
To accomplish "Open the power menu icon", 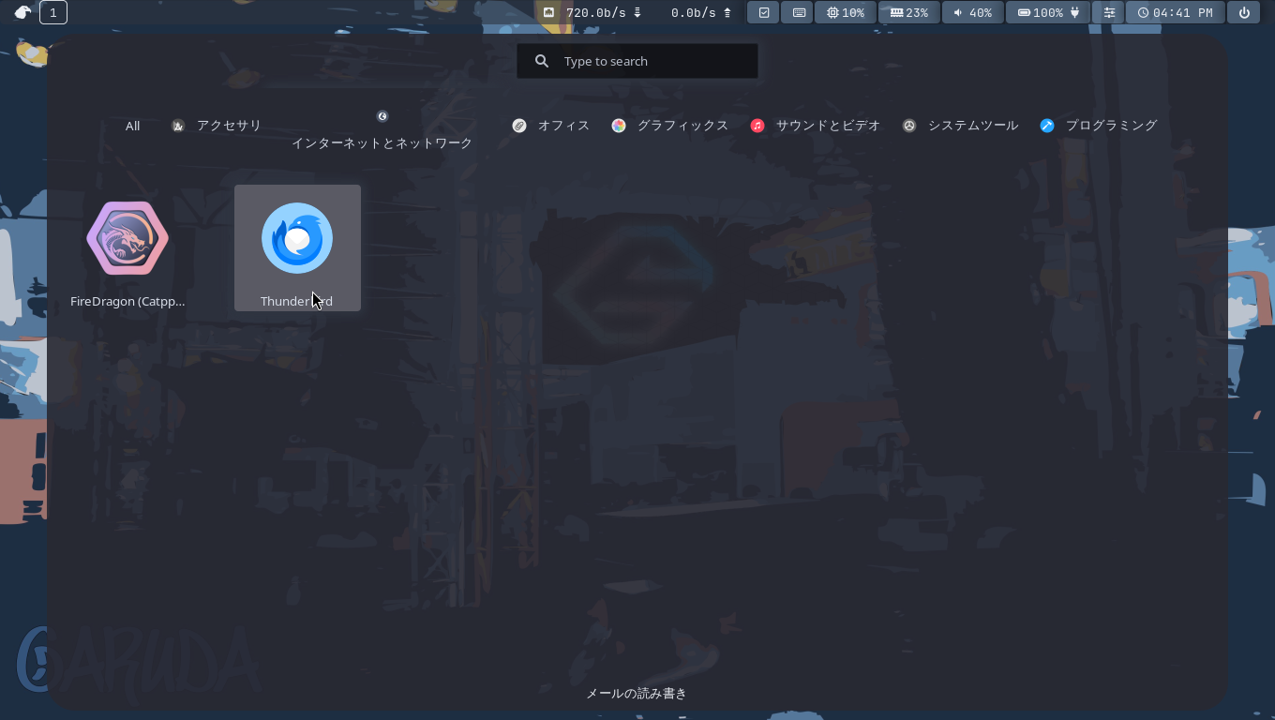I will click(1244, 12).
